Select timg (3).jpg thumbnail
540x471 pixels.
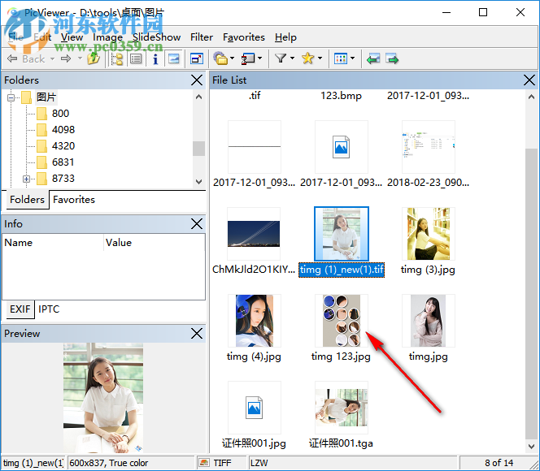pyautogui.click(x=429, y=234)
